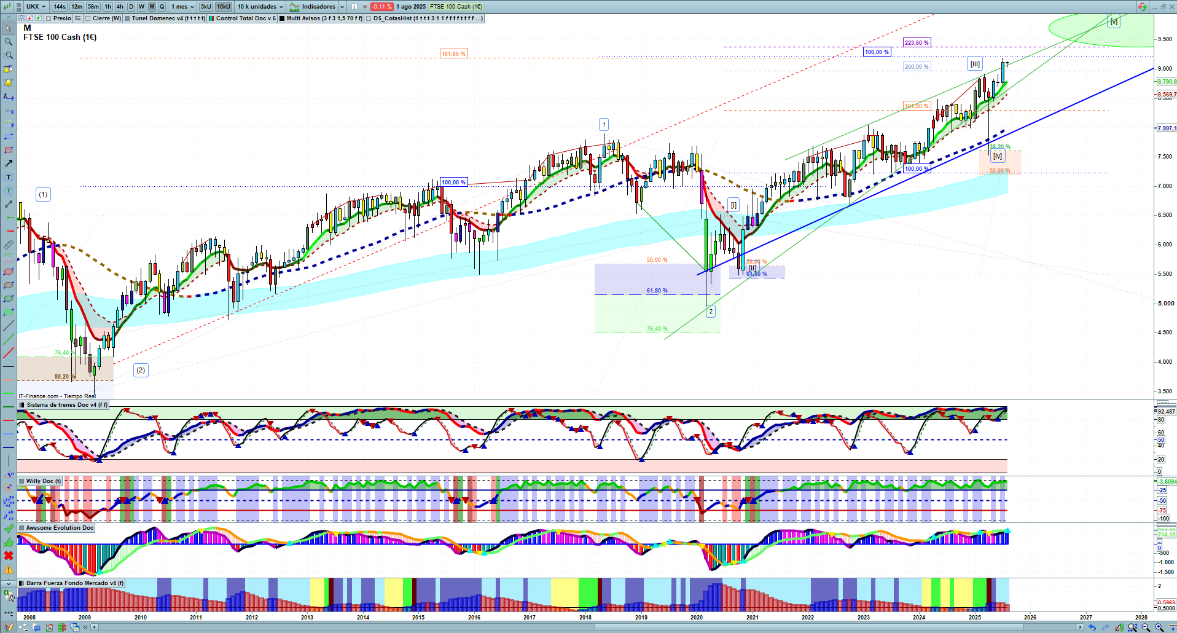Screen dimensions: 1177x633
Task: Select the black arrow drawing tool
Action: click(9, 163)
